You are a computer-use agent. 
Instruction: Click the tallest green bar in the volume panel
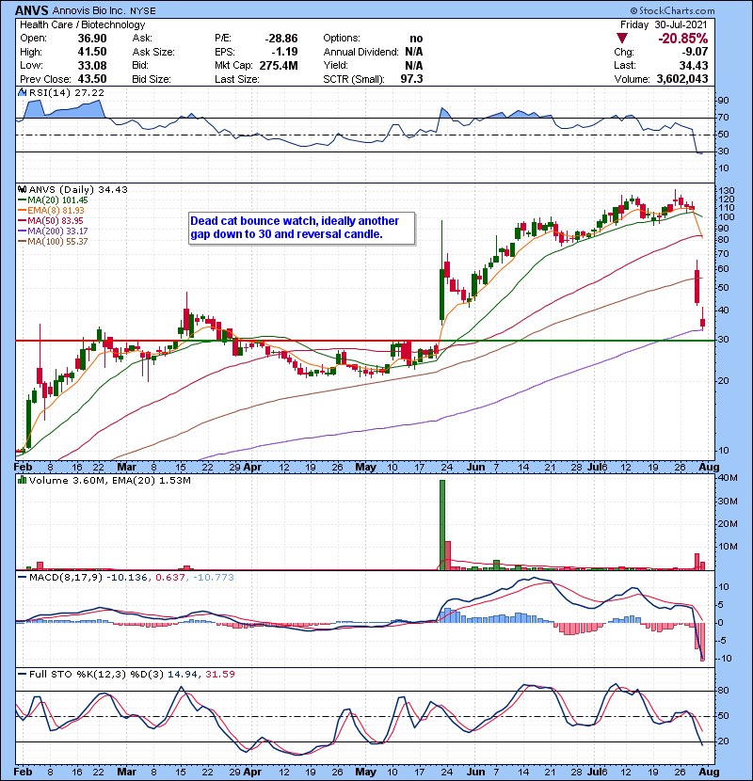(x=442, y=524)
